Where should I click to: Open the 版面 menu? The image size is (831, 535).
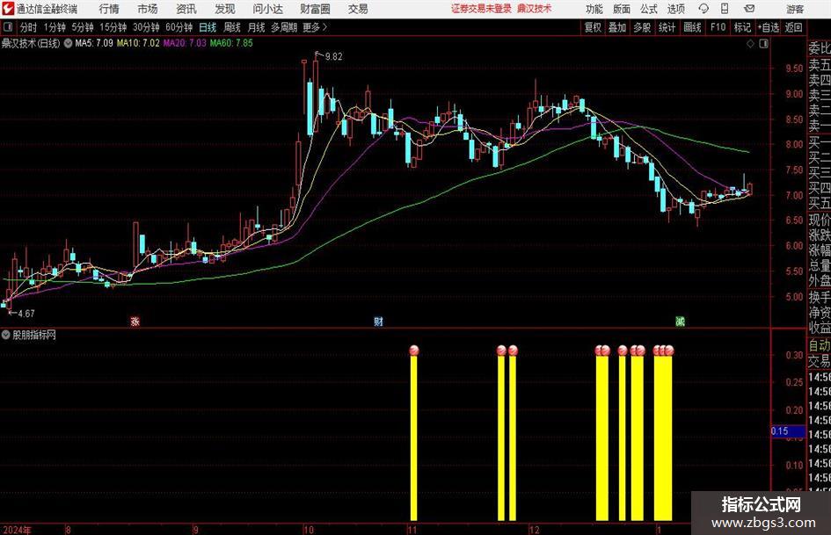tap(621, 9)
